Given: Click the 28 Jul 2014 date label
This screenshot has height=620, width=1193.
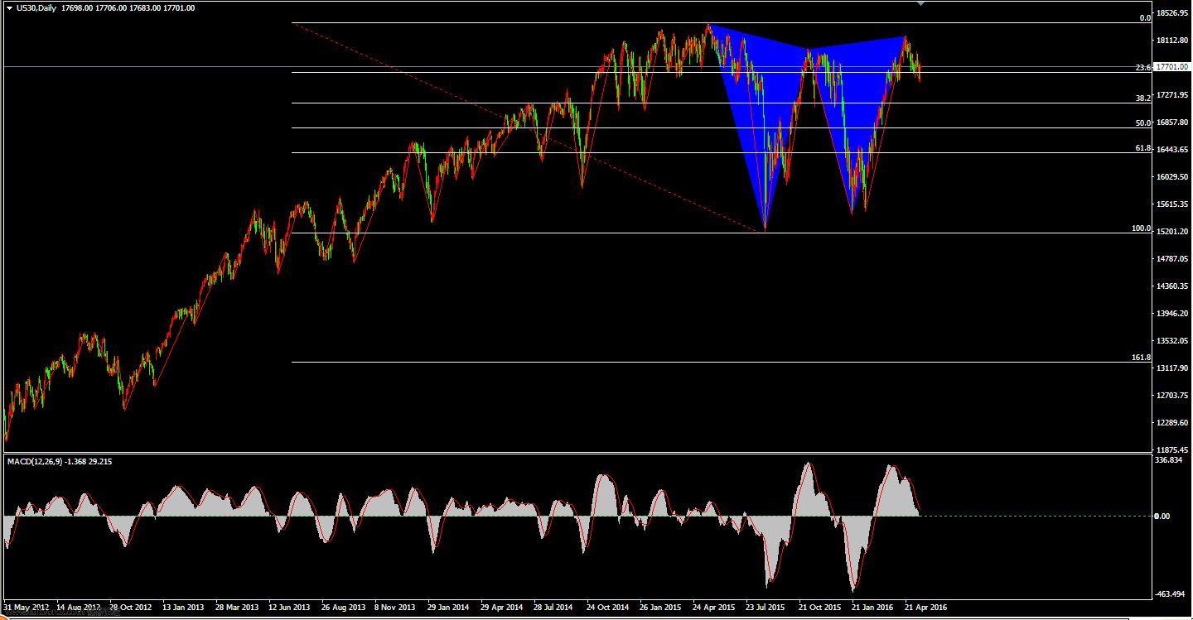Looking at the screenshot, I should [553, 607].
